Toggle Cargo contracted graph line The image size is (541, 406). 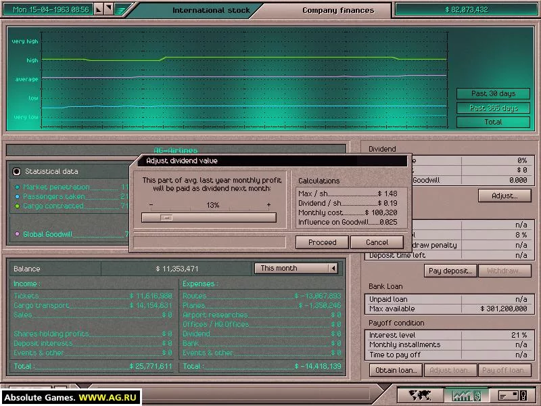click(x=18, y=206)
